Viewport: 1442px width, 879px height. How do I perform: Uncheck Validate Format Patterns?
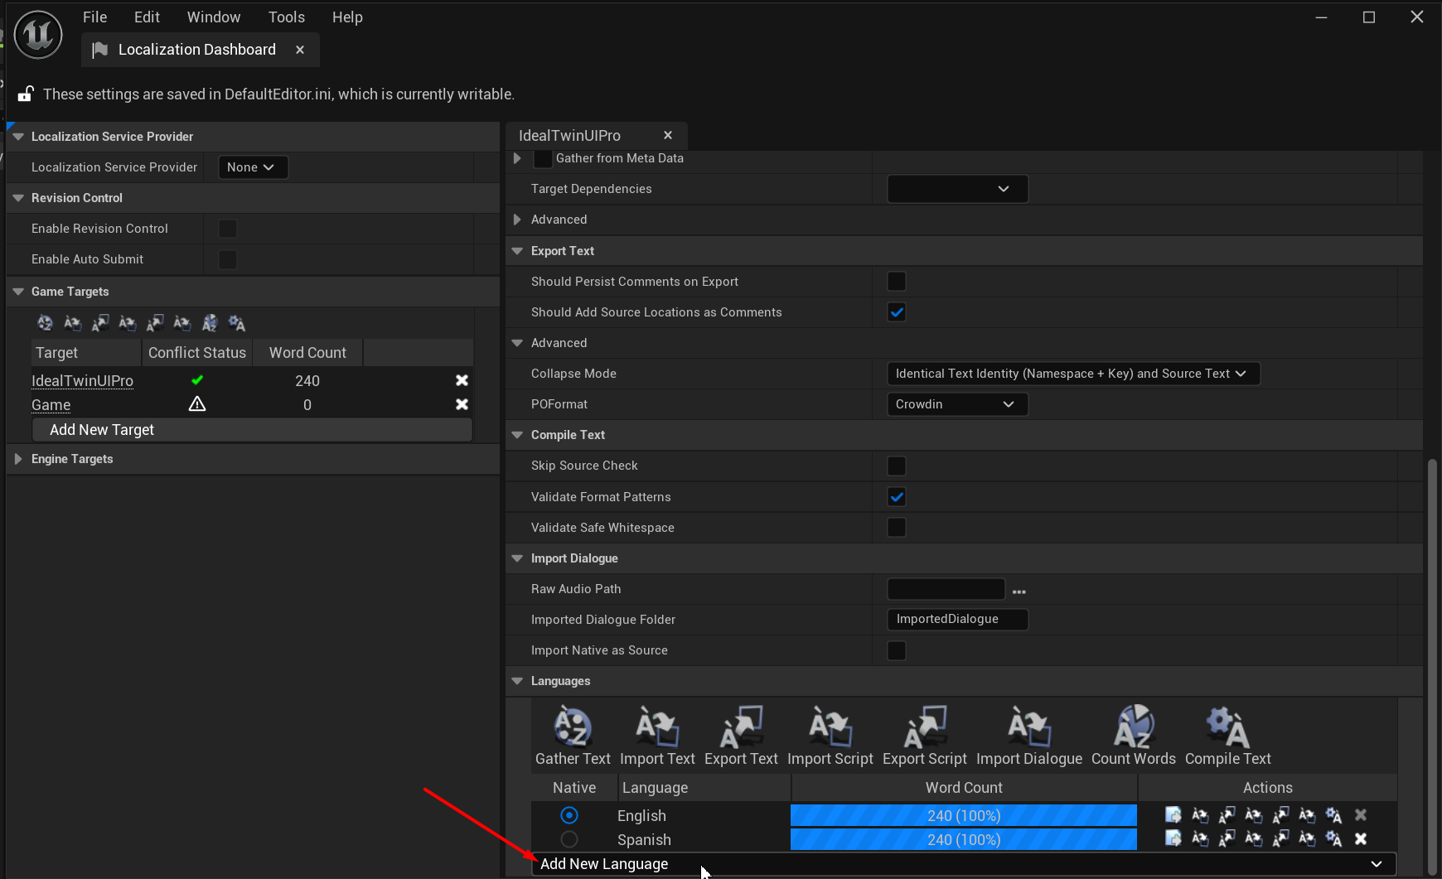(897, 497)
